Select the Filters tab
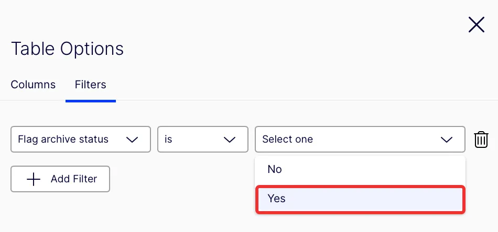The height and width of the screenshot is (232, 498). click(x=91, y=85)
